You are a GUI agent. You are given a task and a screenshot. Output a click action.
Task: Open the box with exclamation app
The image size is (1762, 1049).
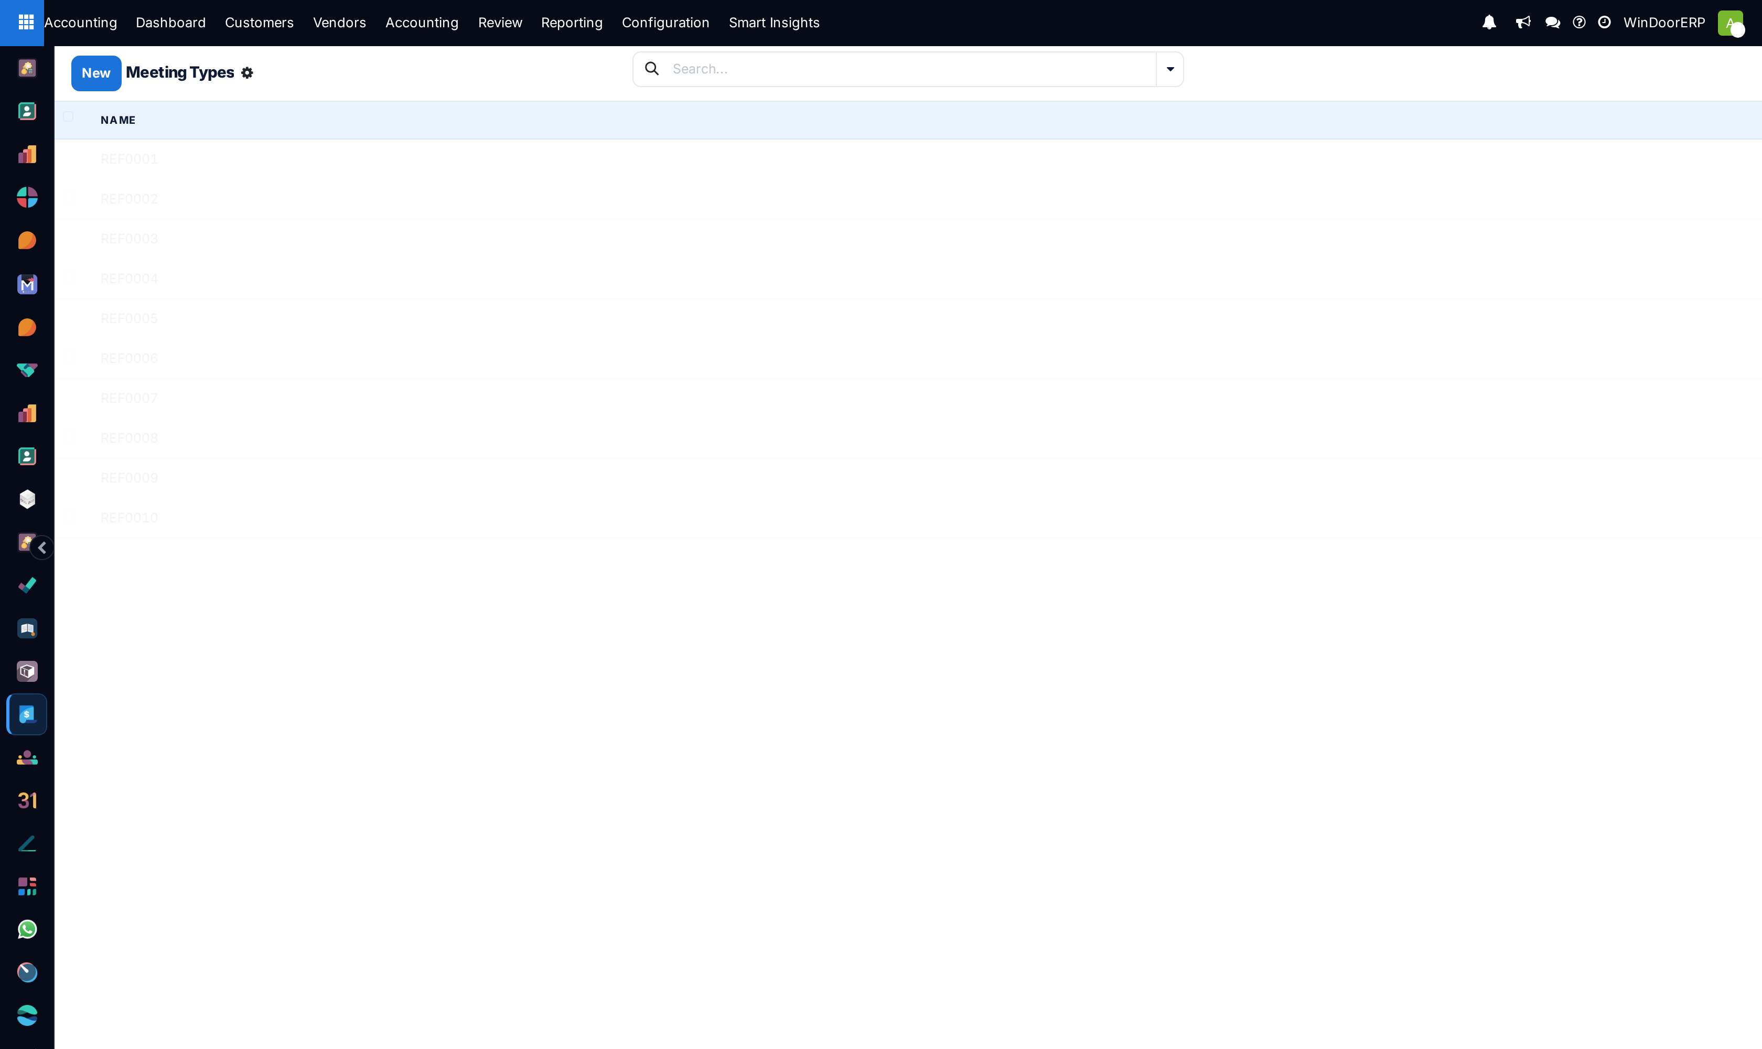pyautogui.click(x=27, y=671)
